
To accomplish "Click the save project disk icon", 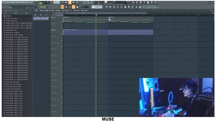I will pyautogui.click(x=148, y=2).
